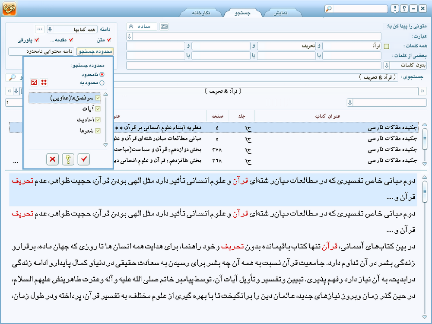This screenshot has height=324, width=432.
Task: Click the red four-dots select all icon
Action: tap(44, 82)
